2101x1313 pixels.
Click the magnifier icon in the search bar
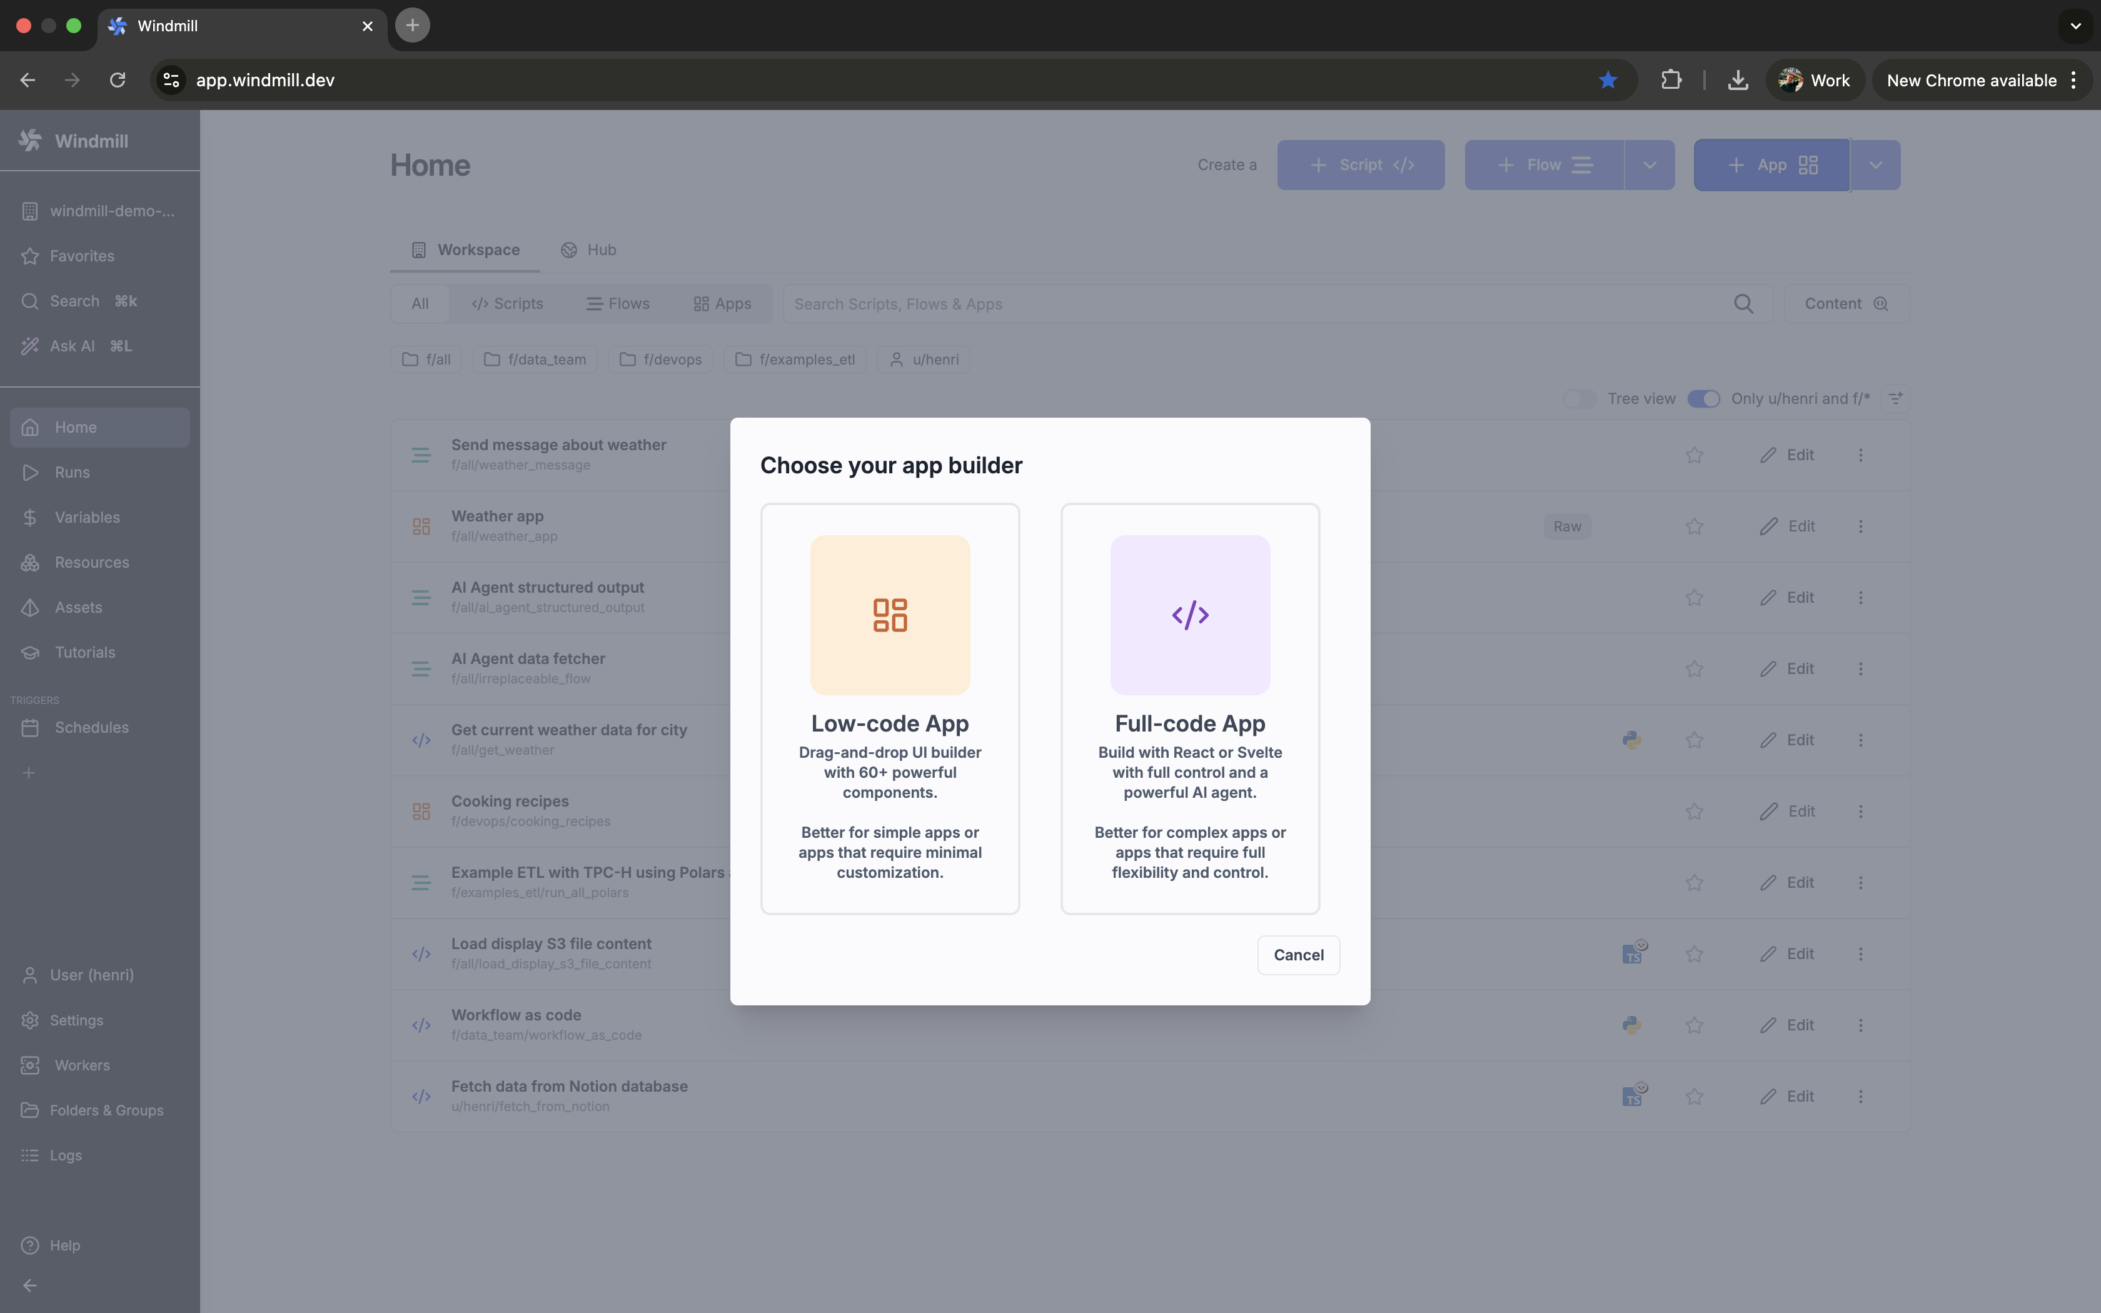(x=1743, y=304)
